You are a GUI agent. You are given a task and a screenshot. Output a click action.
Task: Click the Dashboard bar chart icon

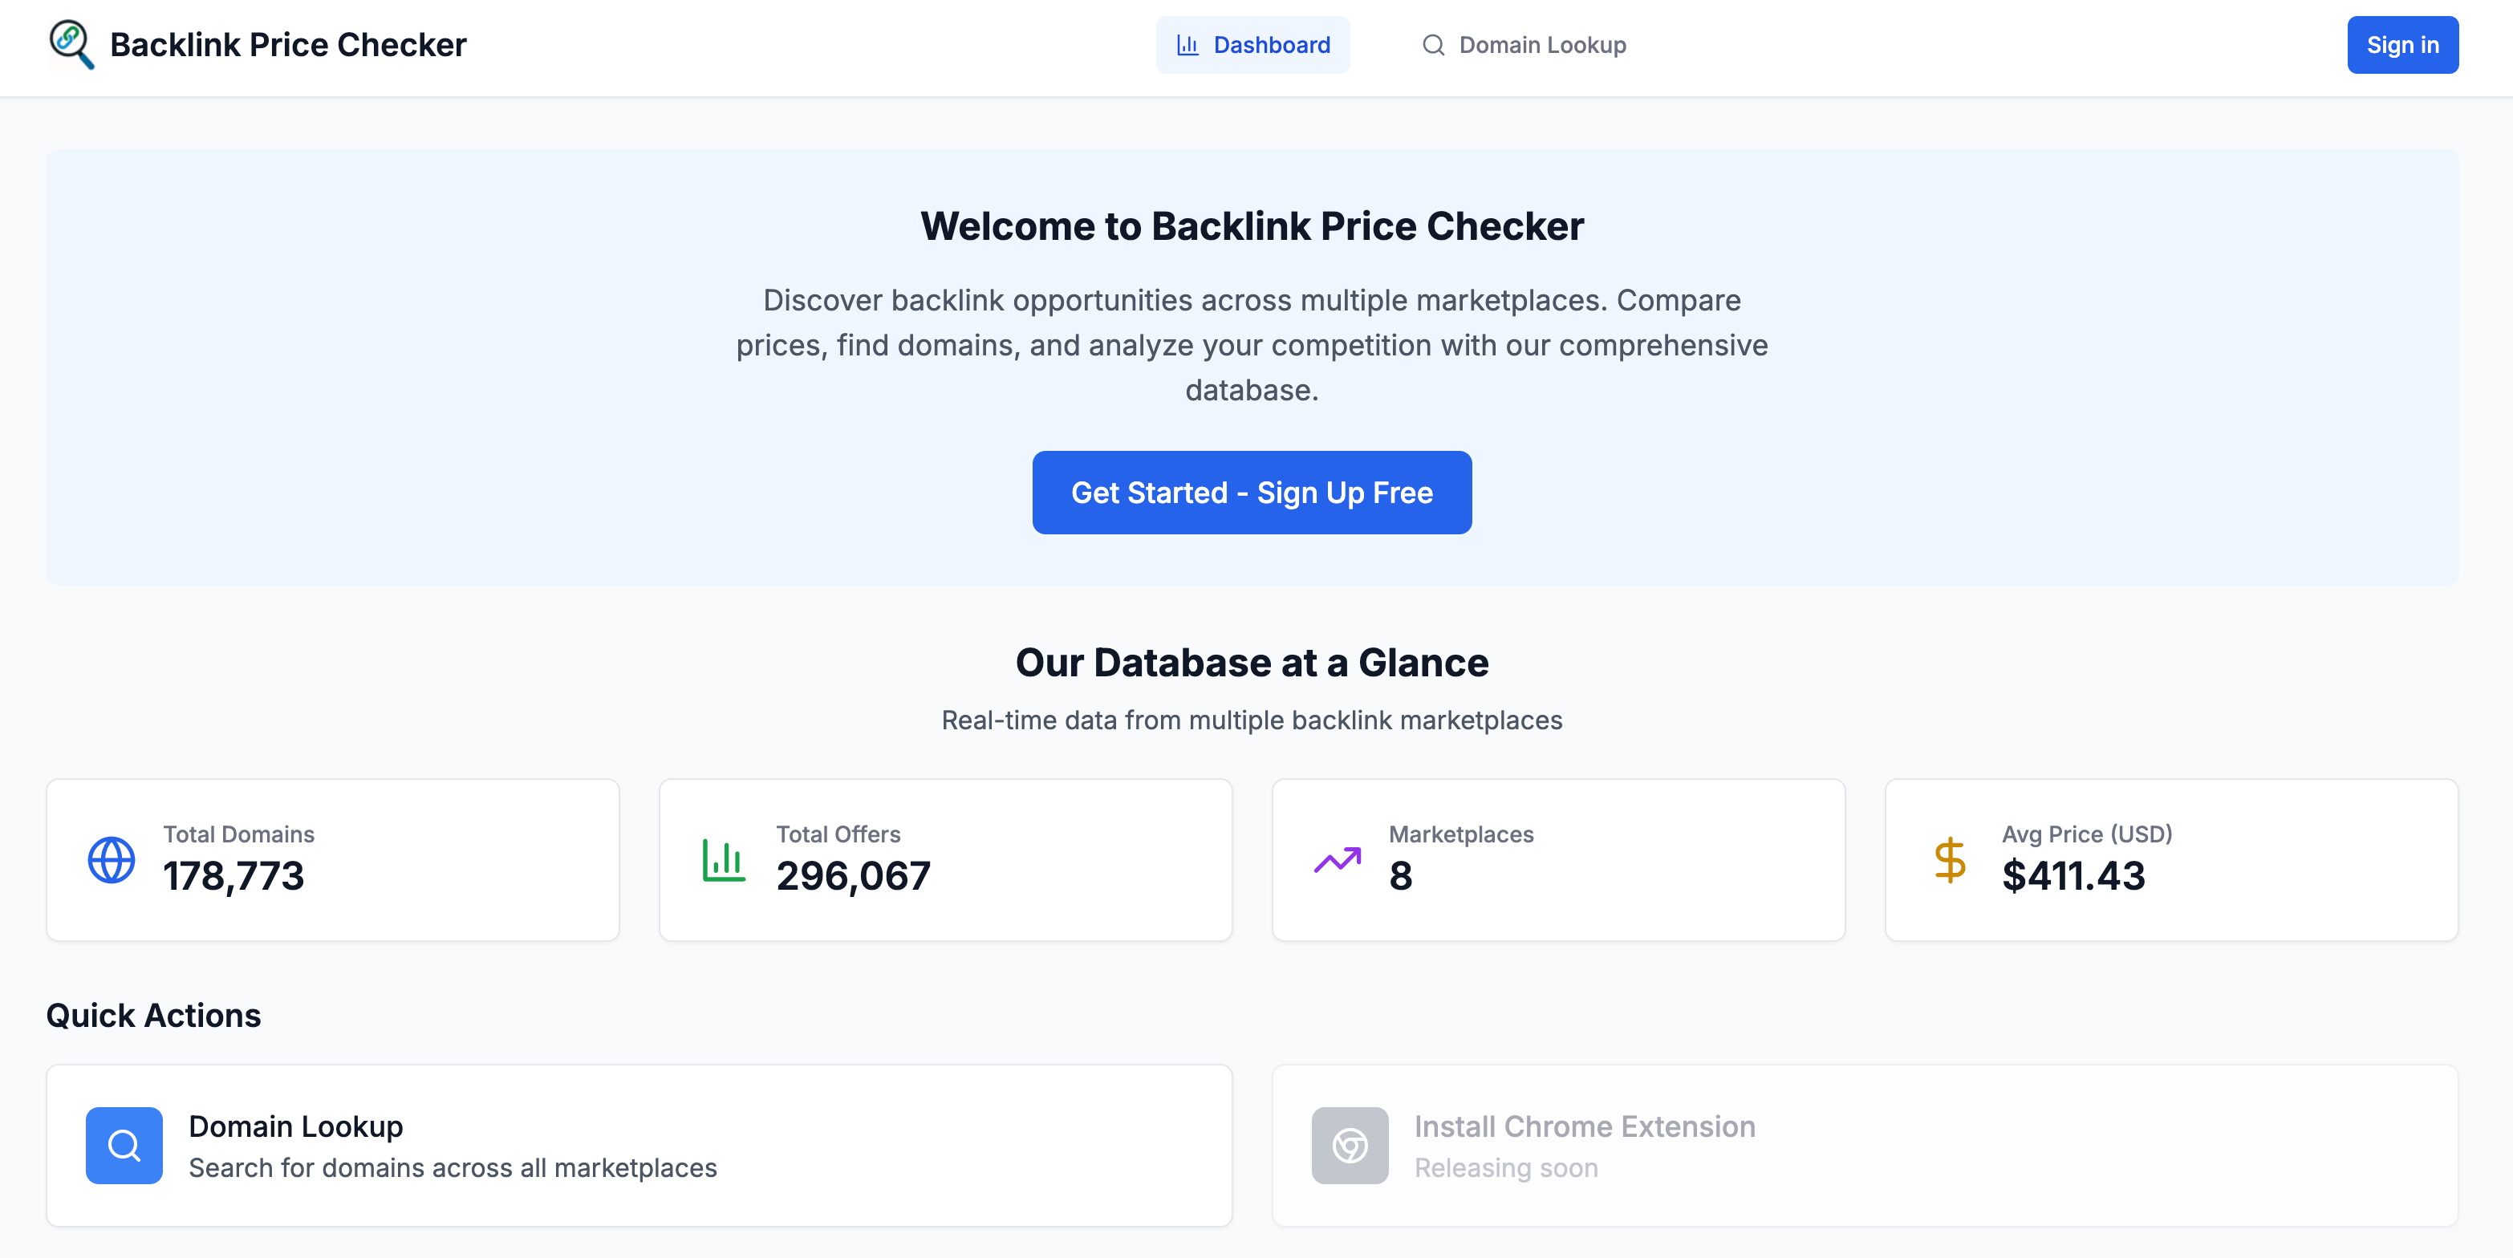pyautogui.click(x=1187, y=45)
